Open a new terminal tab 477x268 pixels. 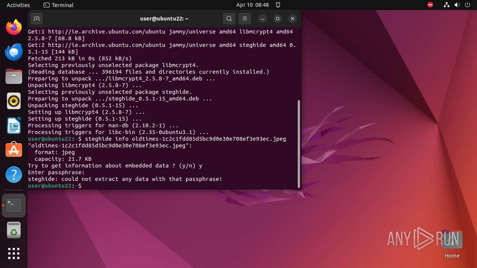pos(37,19)
